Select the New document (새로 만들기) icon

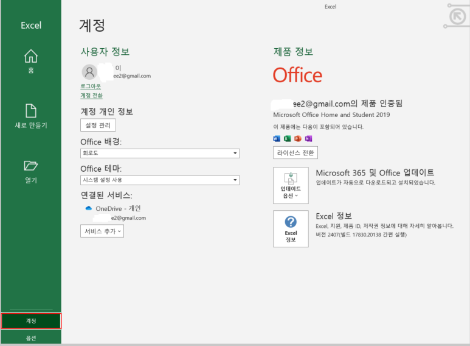pyautogui.click(x=31, y=111)
